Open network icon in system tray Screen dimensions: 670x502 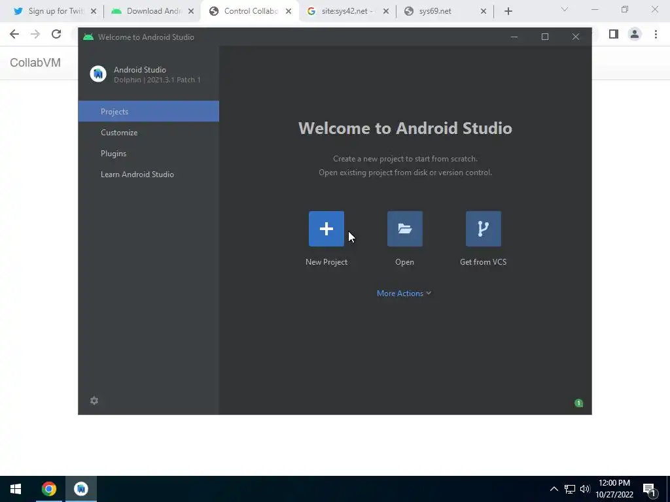(570, 489)
